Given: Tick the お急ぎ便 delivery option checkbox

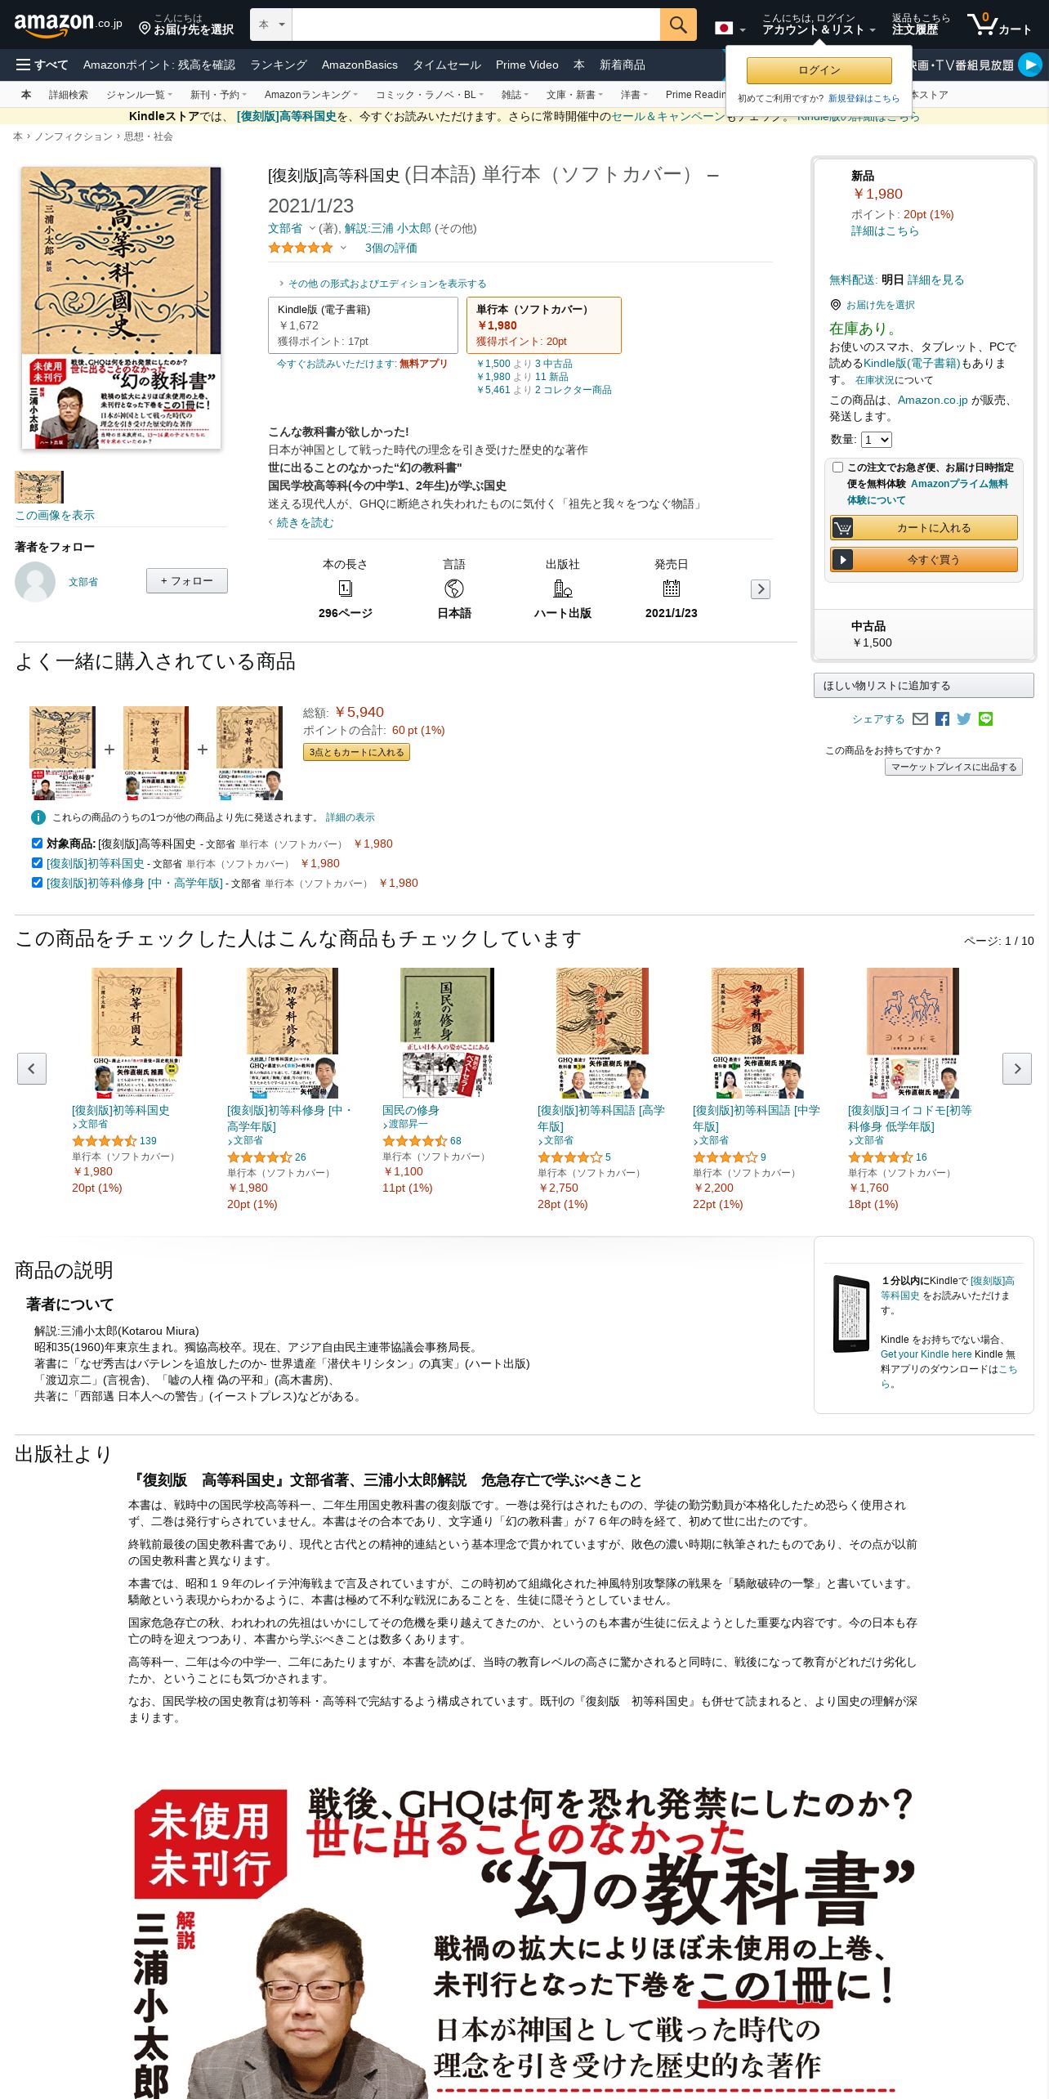Looking at the screenshot, I should pos(837,468).
